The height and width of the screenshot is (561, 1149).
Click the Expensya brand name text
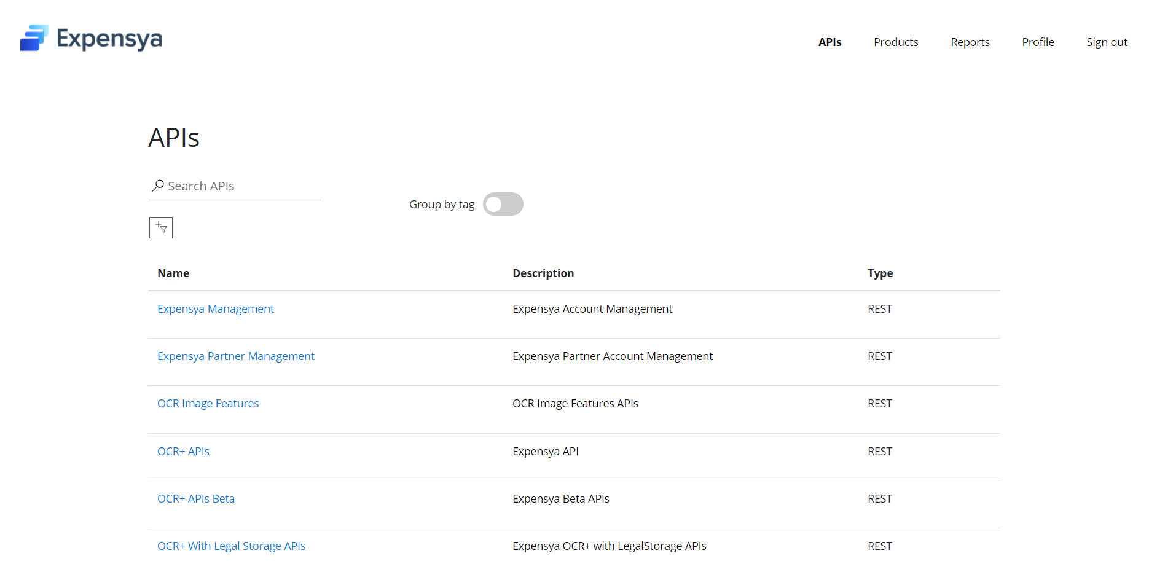click(109, 39)
